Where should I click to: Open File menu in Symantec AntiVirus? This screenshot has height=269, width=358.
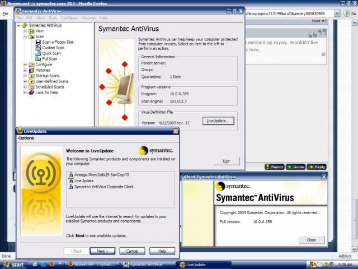pyautogui.click(x=19, y=18)
